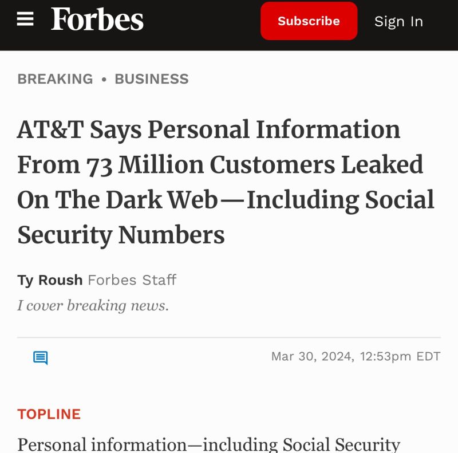Click "Dark Web" in the headline
Viewport: 458px width, 453px height.
pyautogui.click(x=162, y=200)
